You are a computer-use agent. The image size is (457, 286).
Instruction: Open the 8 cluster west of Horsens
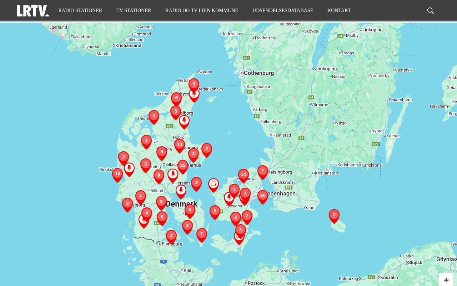point(159,177)
